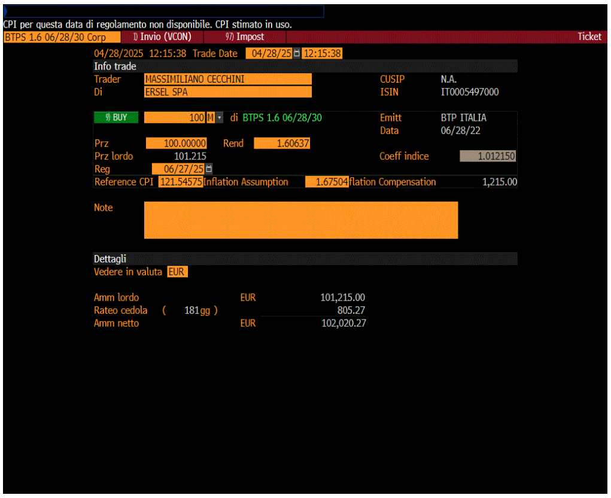Viewport: 611px width, 498px height.
Task: Open the Trade Date calendar picker icon
Action: click(x=297, y=53)
